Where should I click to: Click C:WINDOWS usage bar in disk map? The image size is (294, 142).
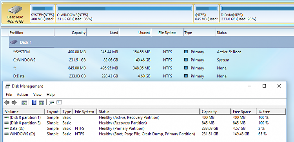click(125, 8)
